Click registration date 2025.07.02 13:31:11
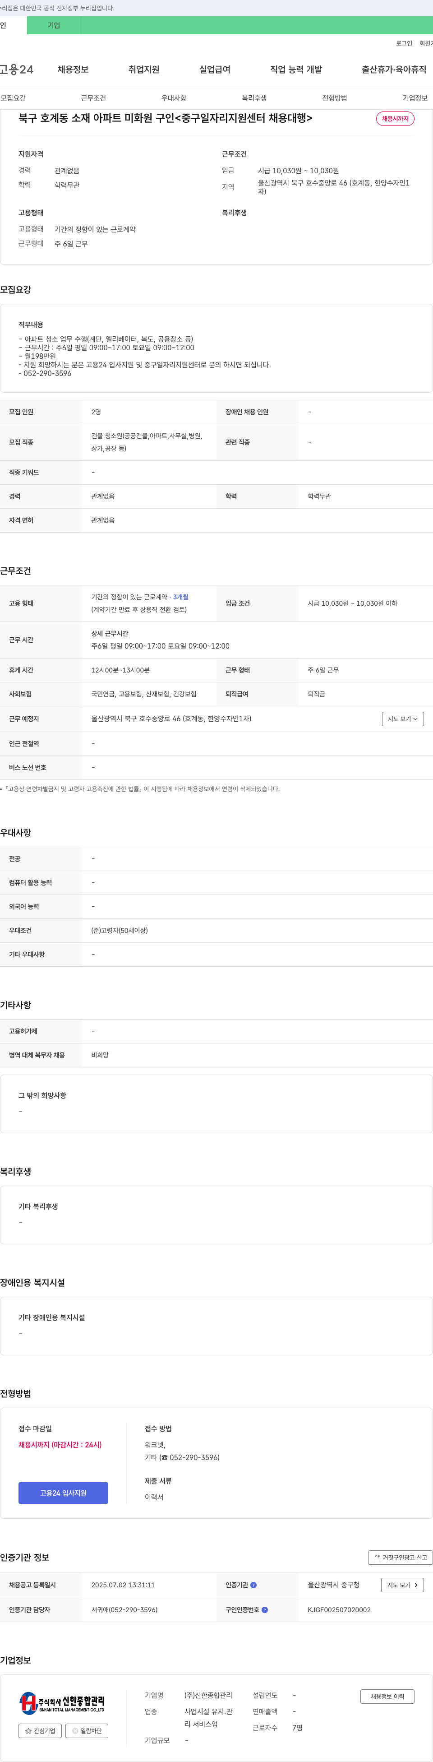433x1762 pixels. 123,1585
